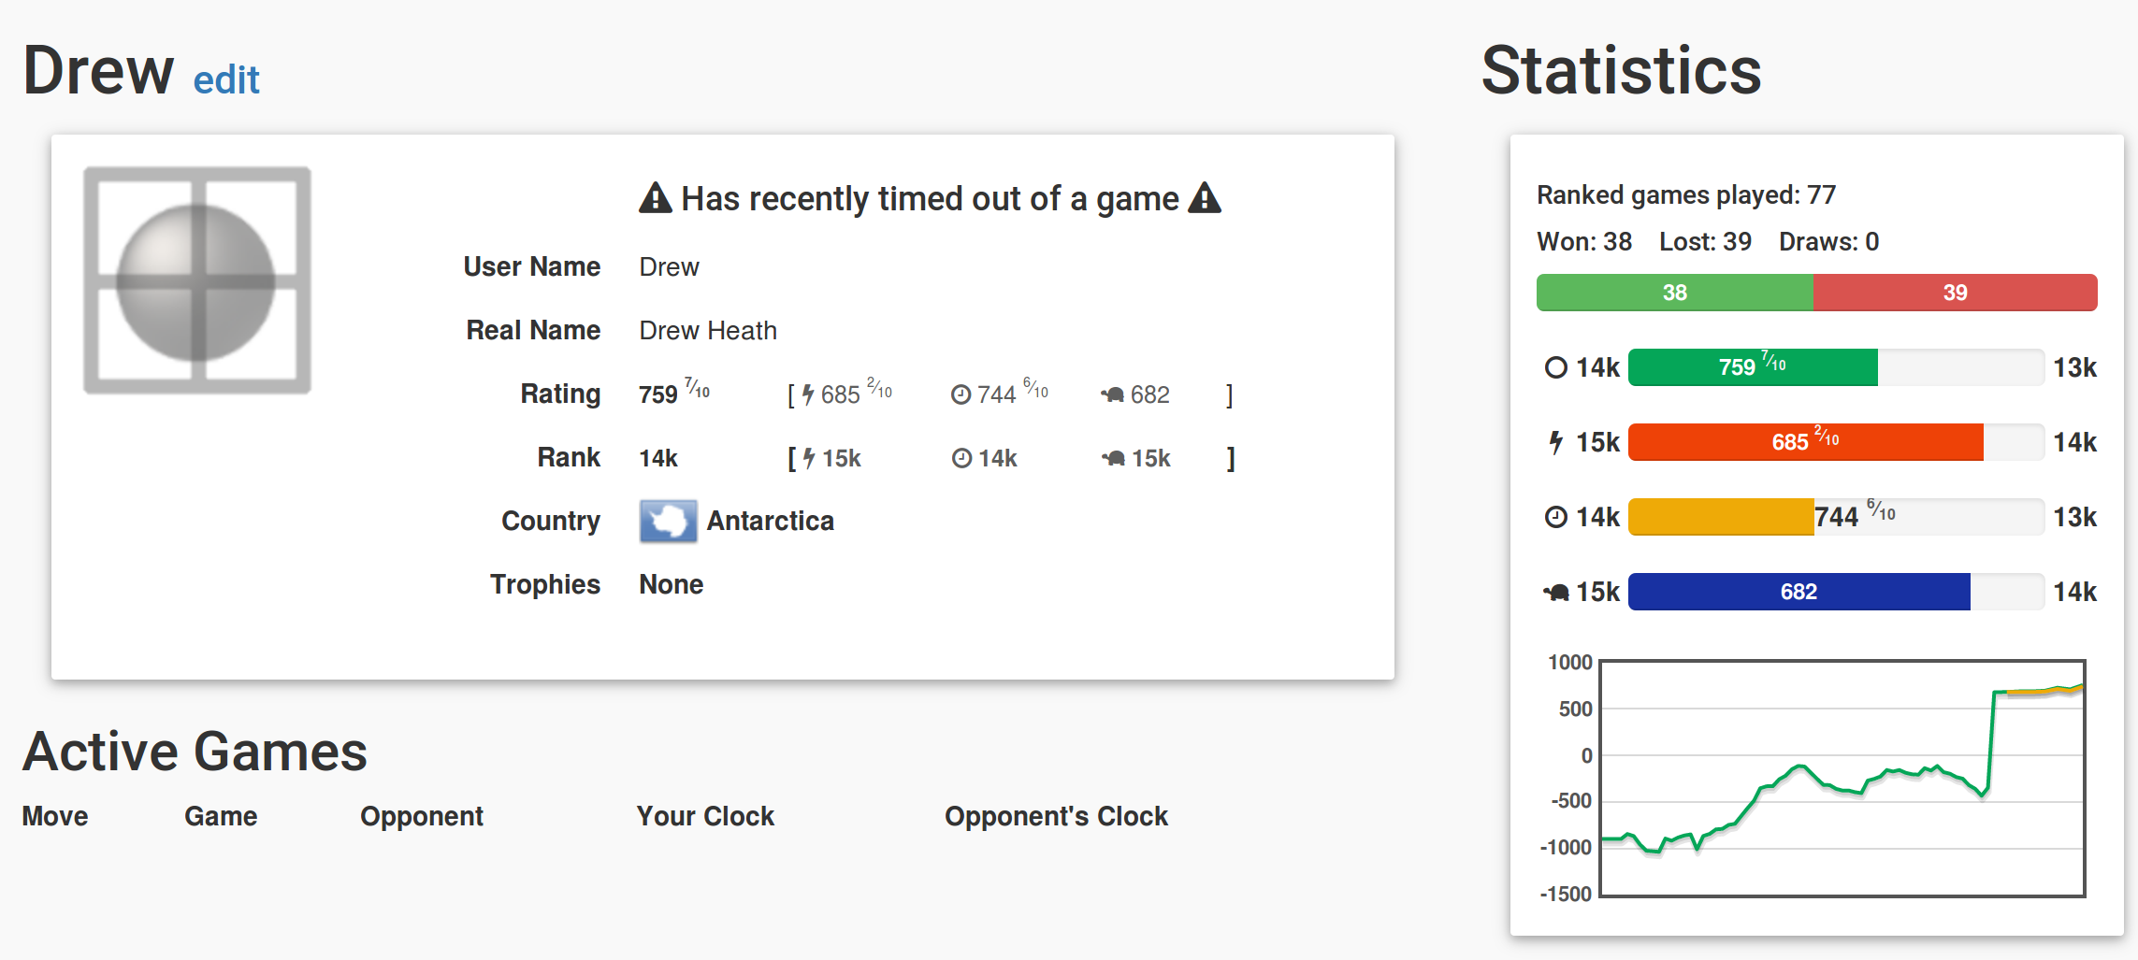Click the turtle icon beside 15k in Rank row
The width and height of the screenshot is (2138, 960).
[1113, 459]
